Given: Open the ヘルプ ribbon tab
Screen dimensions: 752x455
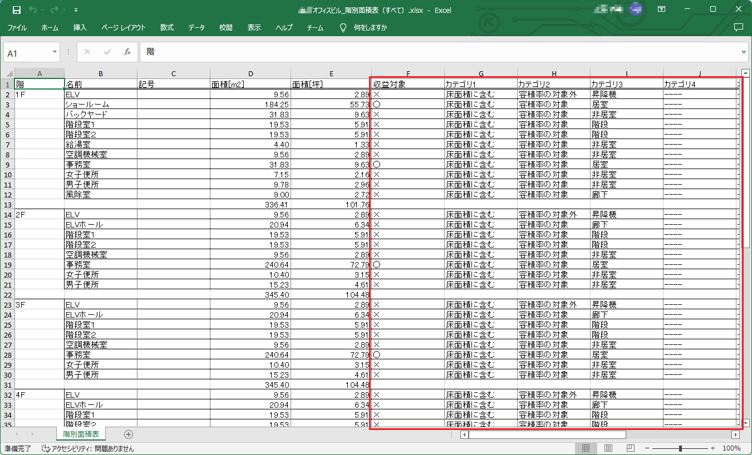Looking at the screenshot, I should point(284,27).
